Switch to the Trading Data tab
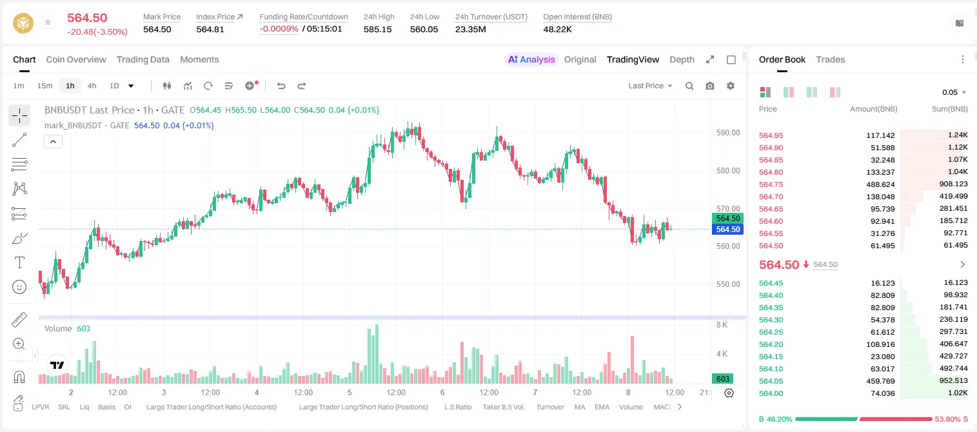This screenshot has width=977, height=432. 143,59
